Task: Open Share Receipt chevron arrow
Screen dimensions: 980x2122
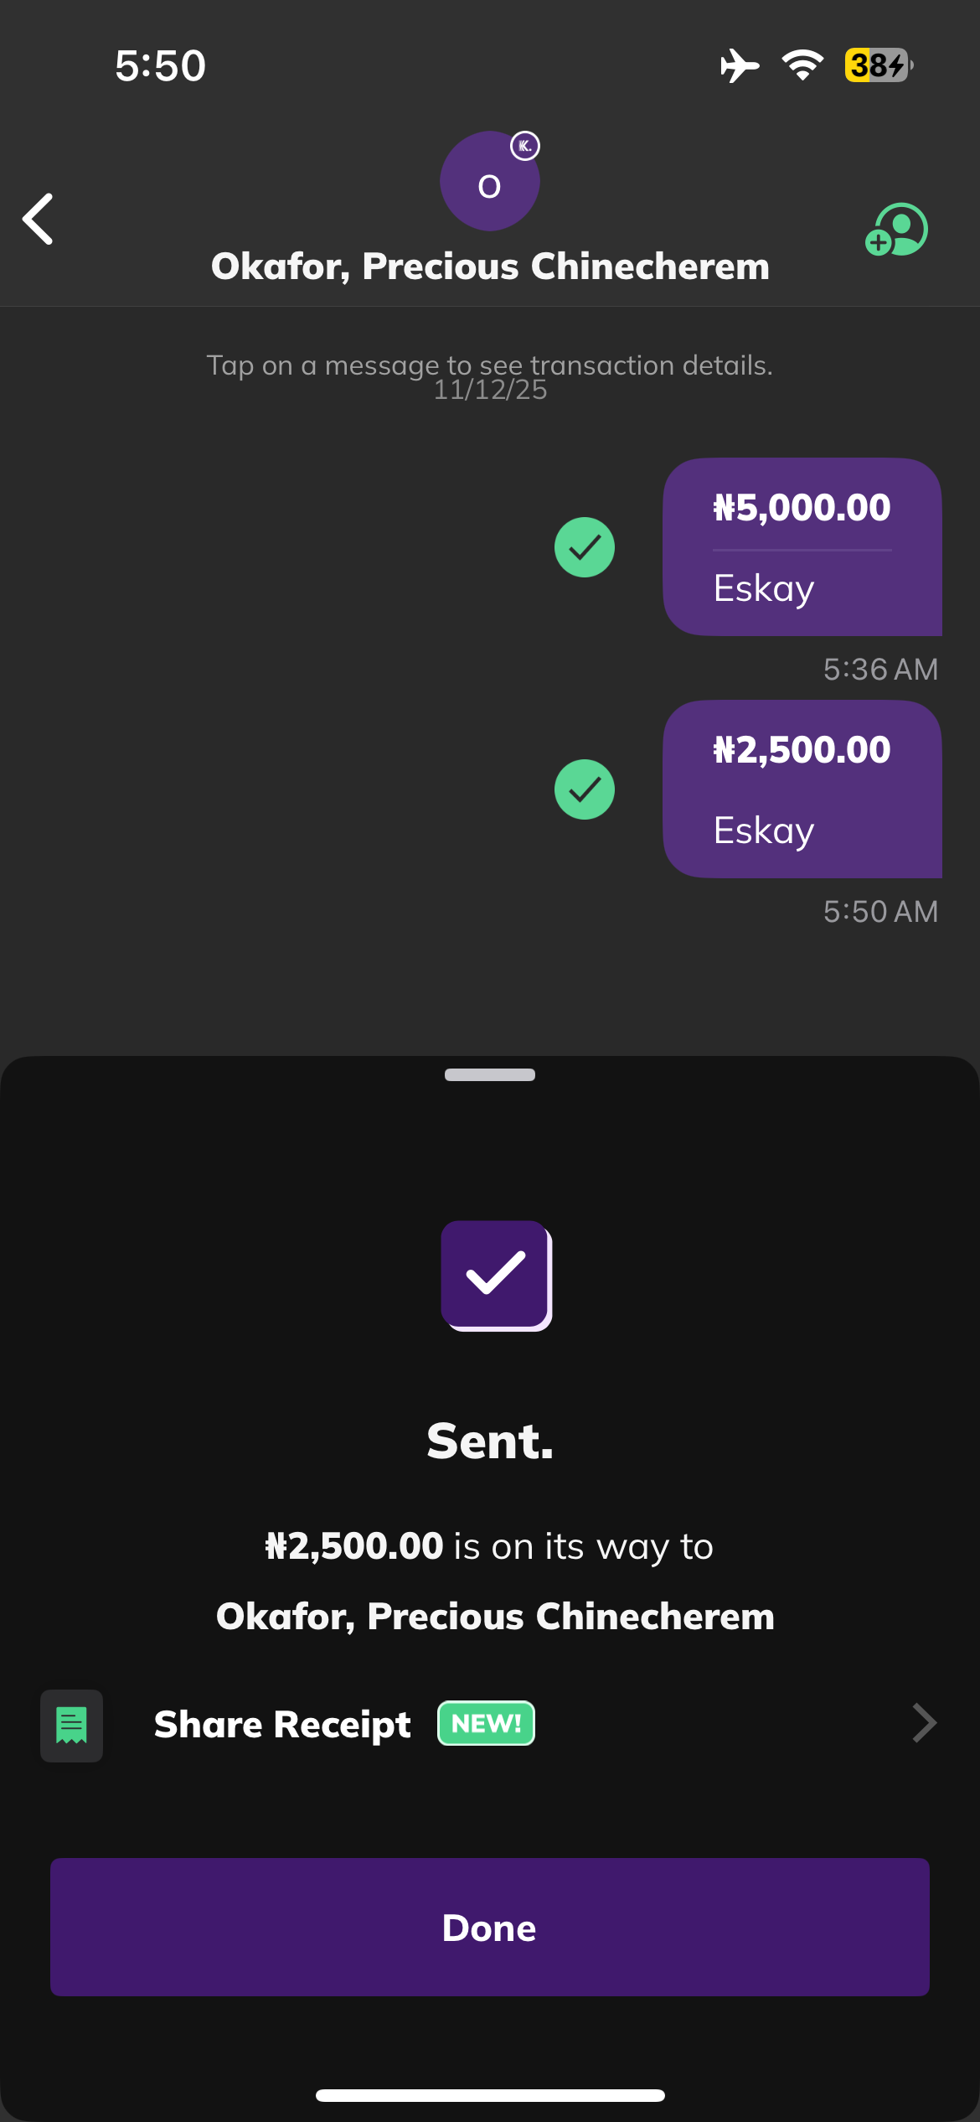Action: click(924, 1724)
